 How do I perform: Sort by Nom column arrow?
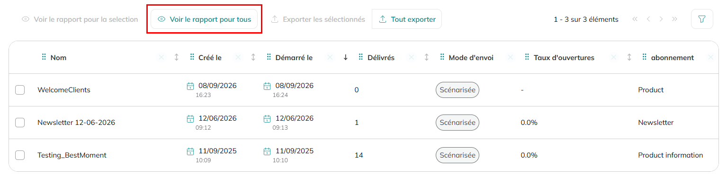(x=177, y=57)
